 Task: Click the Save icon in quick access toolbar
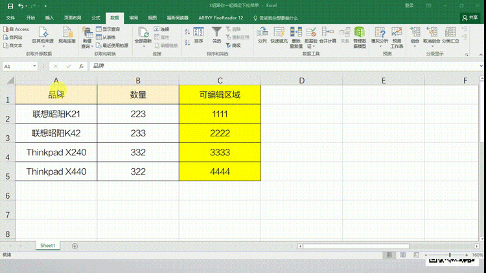(10, 6)
